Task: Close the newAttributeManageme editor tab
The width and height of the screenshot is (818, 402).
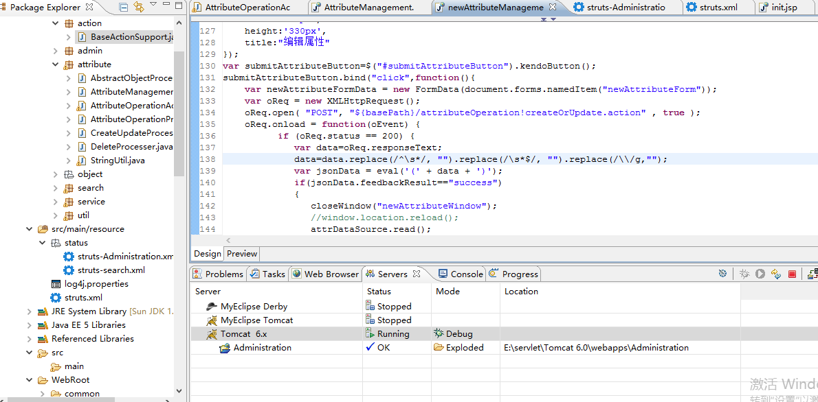Action: [553, 8]
